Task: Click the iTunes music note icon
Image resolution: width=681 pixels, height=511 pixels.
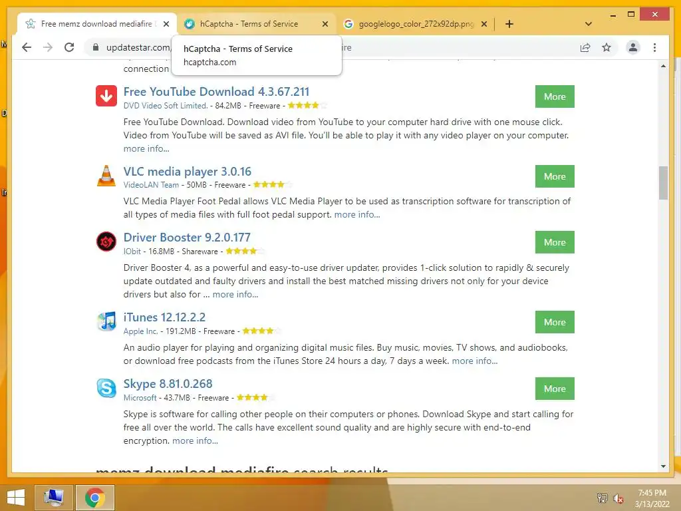Action: pos(106,321)
